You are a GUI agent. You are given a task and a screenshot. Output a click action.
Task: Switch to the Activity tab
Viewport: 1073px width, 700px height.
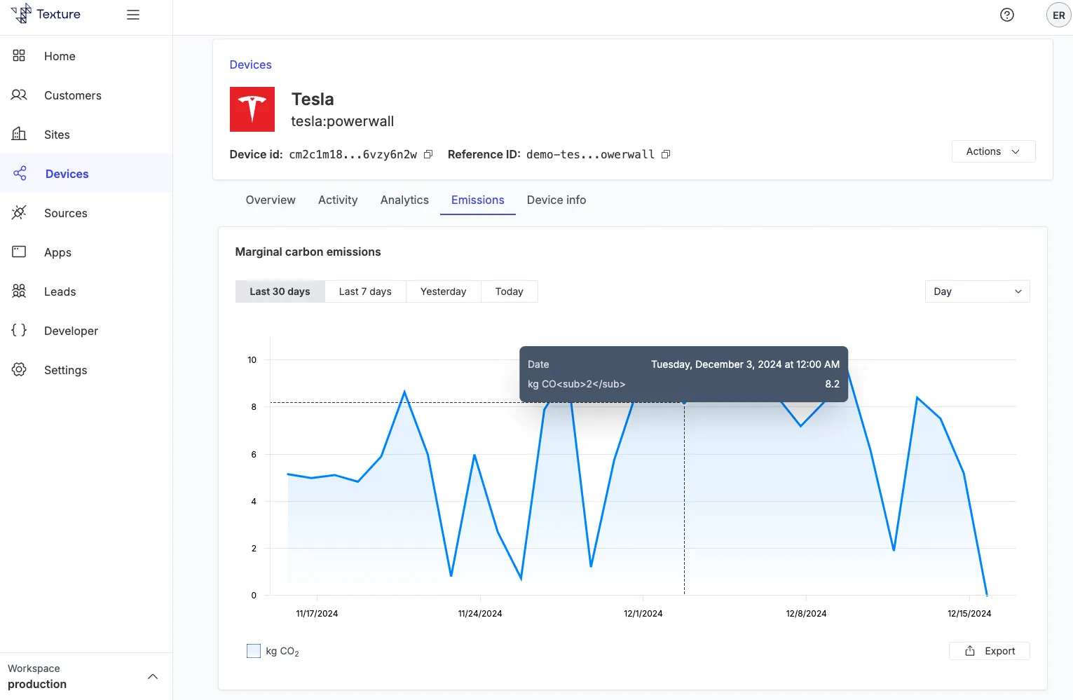coord(338,200)
